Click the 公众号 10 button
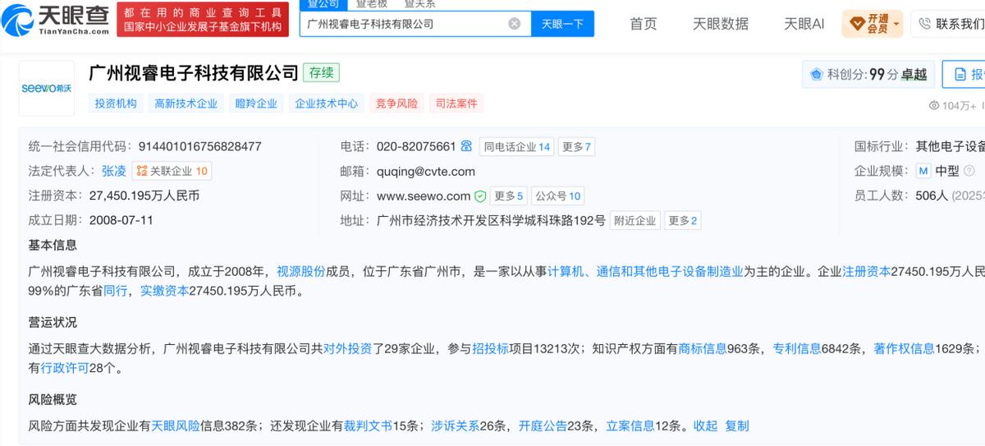Viewport: 985px width, 446px height. pyautogui.click(x=557, y=196)
